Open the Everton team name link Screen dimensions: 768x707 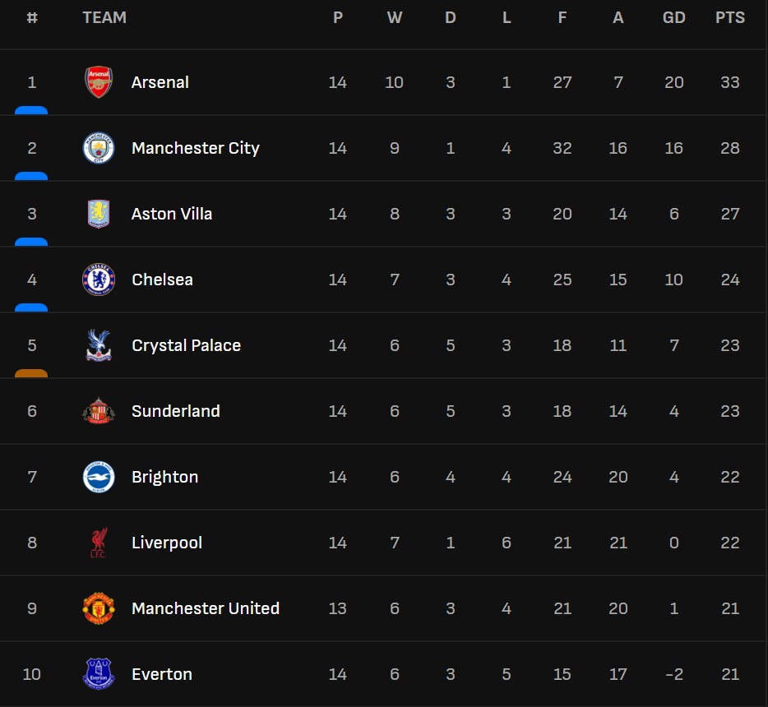162,674
